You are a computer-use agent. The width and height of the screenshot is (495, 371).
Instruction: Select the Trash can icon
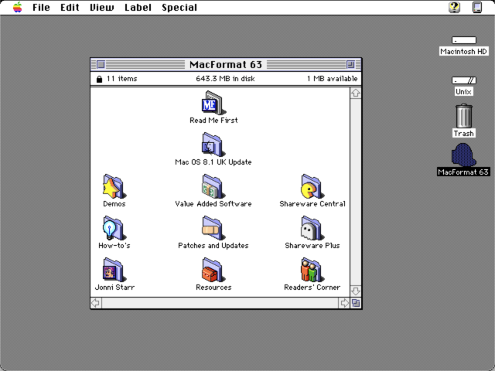pyautogui.click(x=464, y=116)
